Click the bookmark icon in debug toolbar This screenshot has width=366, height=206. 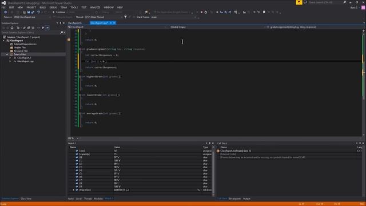coord(264,12)
